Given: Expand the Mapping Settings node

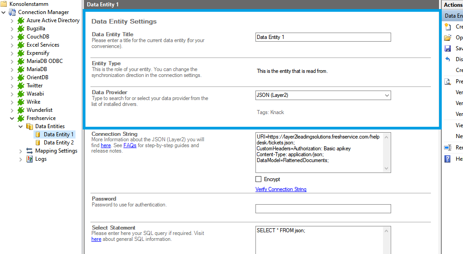Looking at the screenshot, I should (20, 151).
